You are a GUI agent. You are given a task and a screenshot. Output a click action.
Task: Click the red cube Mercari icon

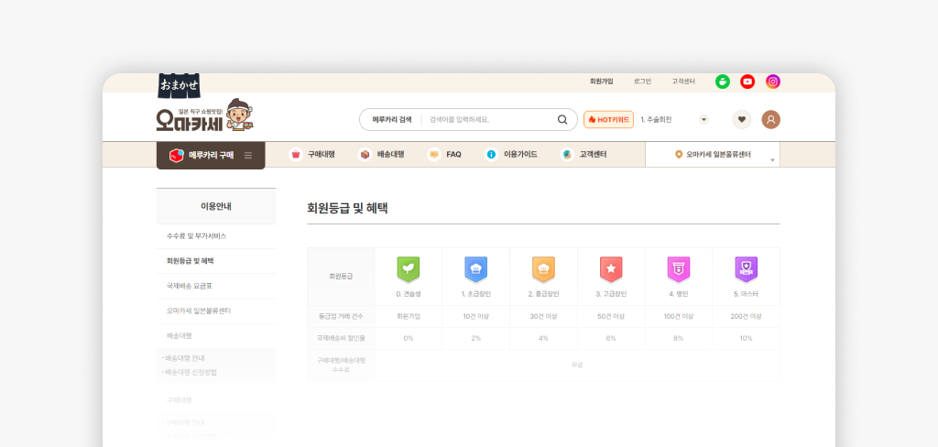(176, 155)
